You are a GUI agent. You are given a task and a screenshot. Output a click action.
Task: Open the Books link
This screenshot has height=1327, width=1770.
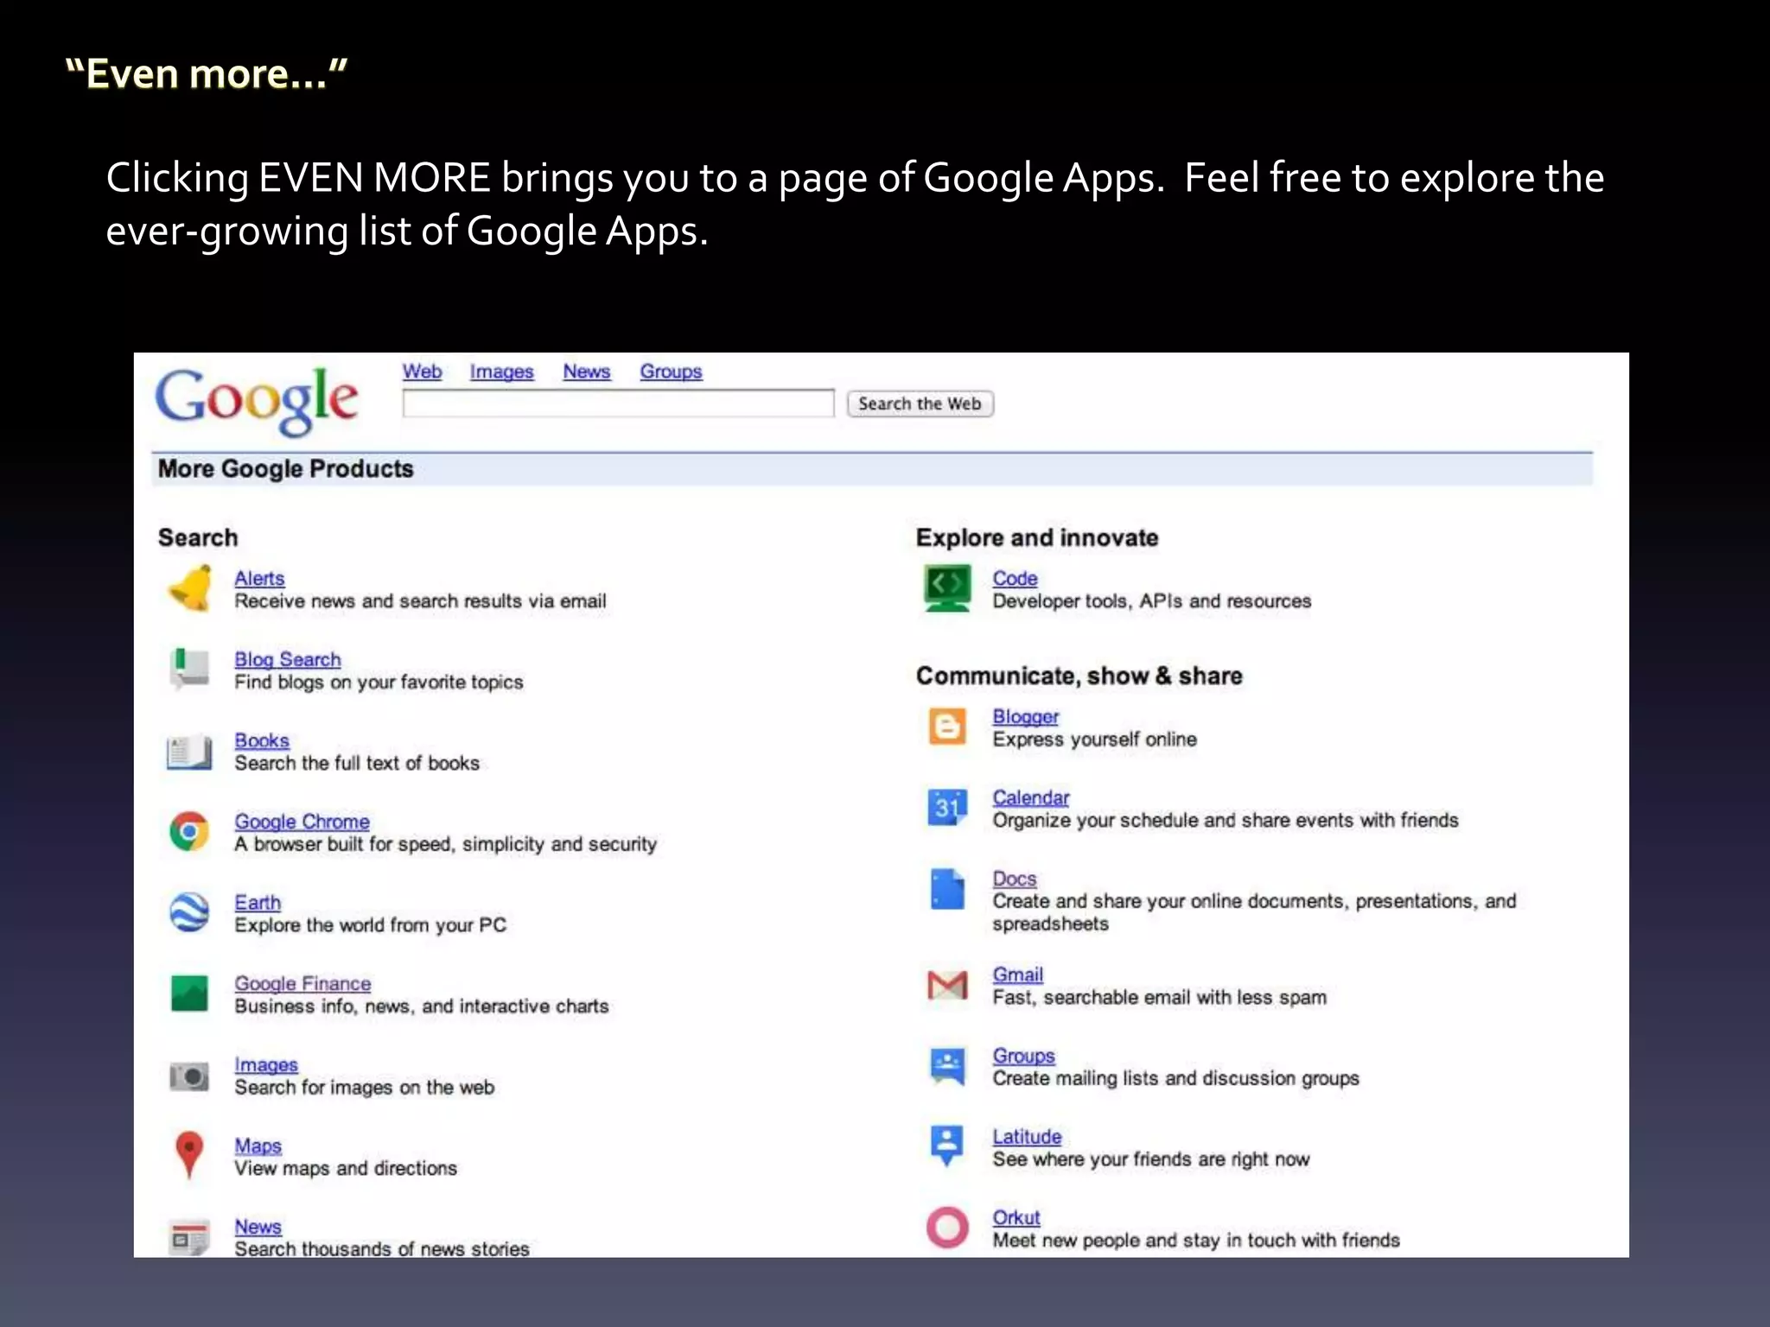pyautogui.click(x=262, y=740)
